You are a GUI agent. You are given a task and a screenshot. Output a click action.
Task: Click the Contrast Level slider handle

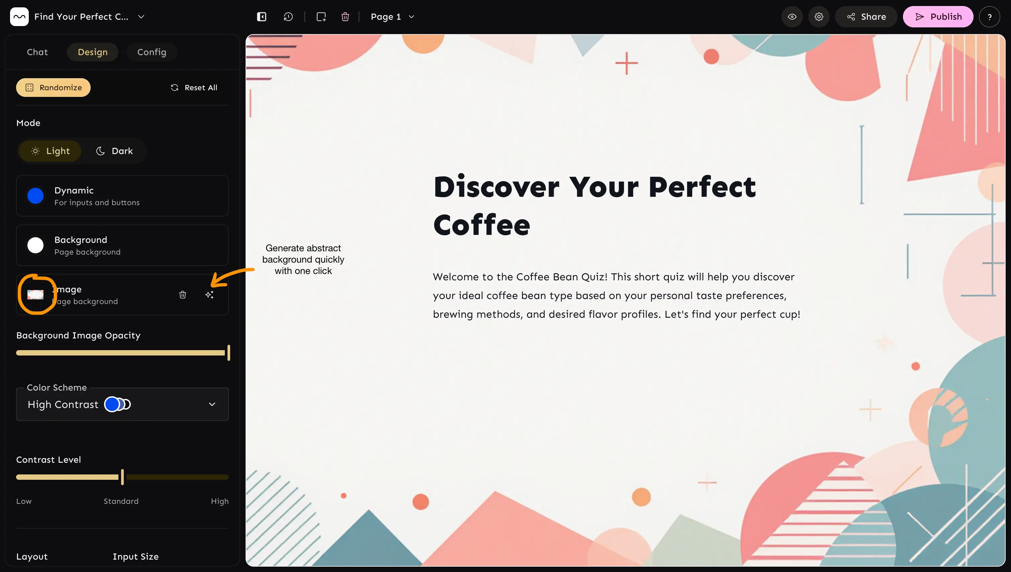pos(122,477)
